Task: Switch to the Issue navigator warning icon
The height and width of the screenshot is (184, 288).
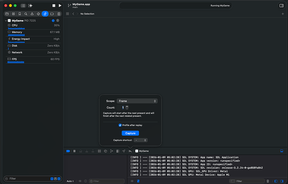Action: click(x=32, y=14)
